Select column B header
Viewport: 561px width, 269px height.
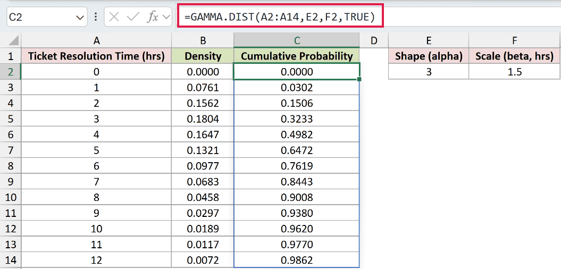pyautogui.click(x=203, y=40)
